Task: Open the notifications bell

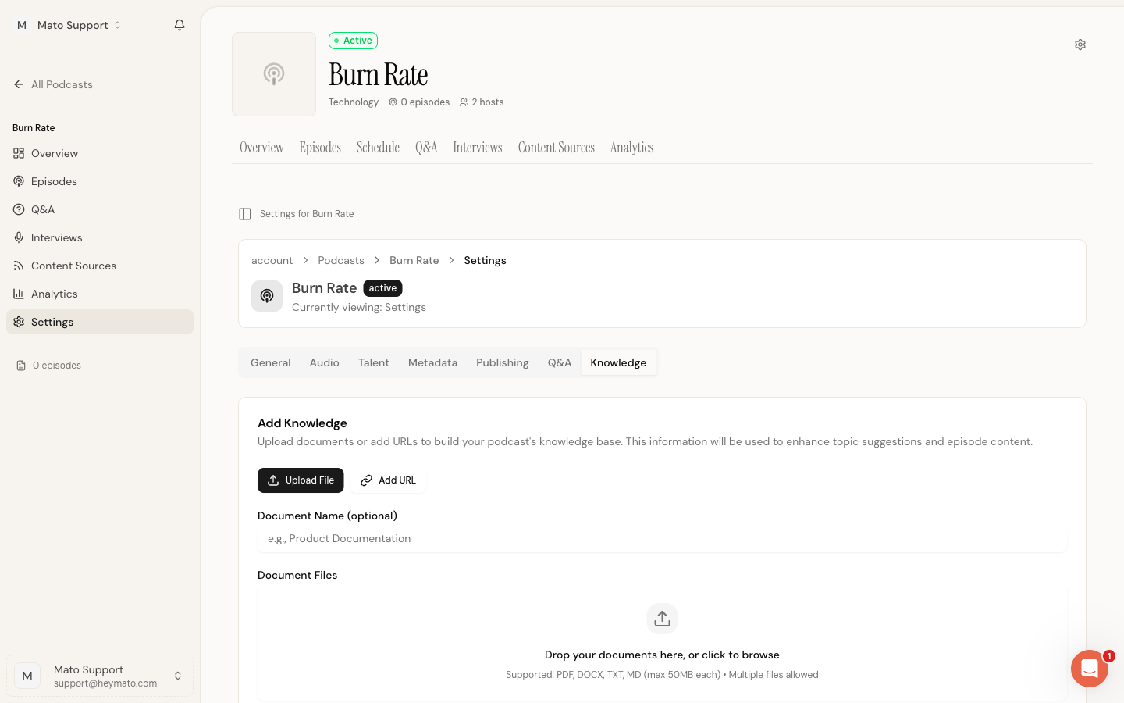Action: coord(180,25)
